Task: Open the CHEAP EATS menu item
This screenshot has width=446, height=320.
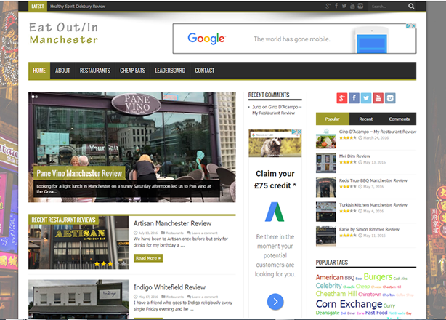Action: pyautogui.click(x=132, y=71)
